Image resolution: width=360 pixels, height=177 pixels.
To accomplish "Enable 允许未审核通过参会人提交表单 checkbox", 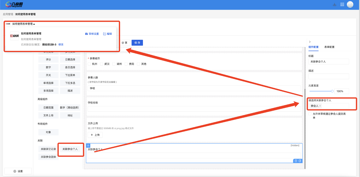I will (310, 114).
